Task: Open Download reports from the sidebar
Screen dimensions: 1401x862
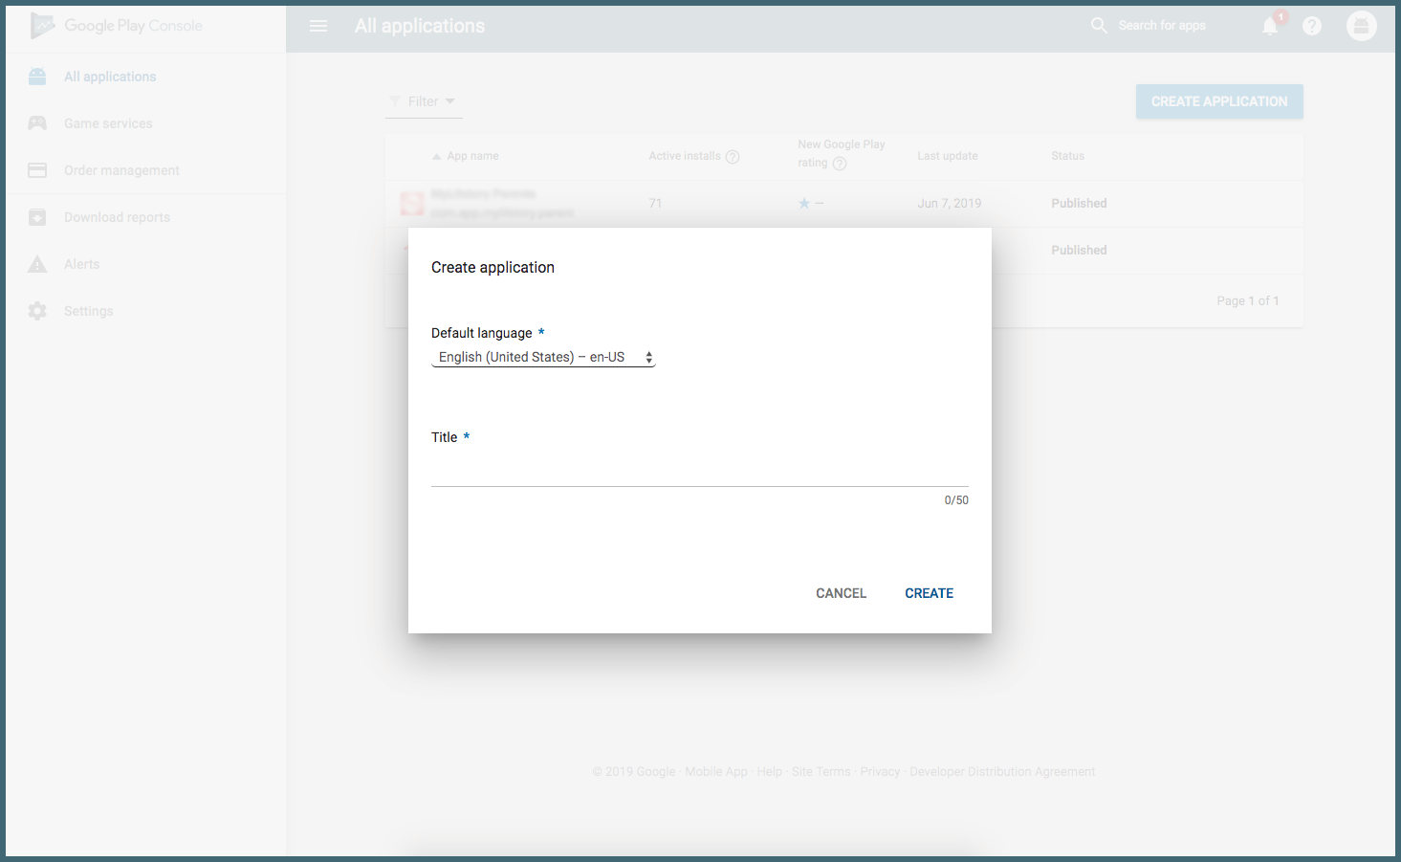Action: (x=116, y=216)
